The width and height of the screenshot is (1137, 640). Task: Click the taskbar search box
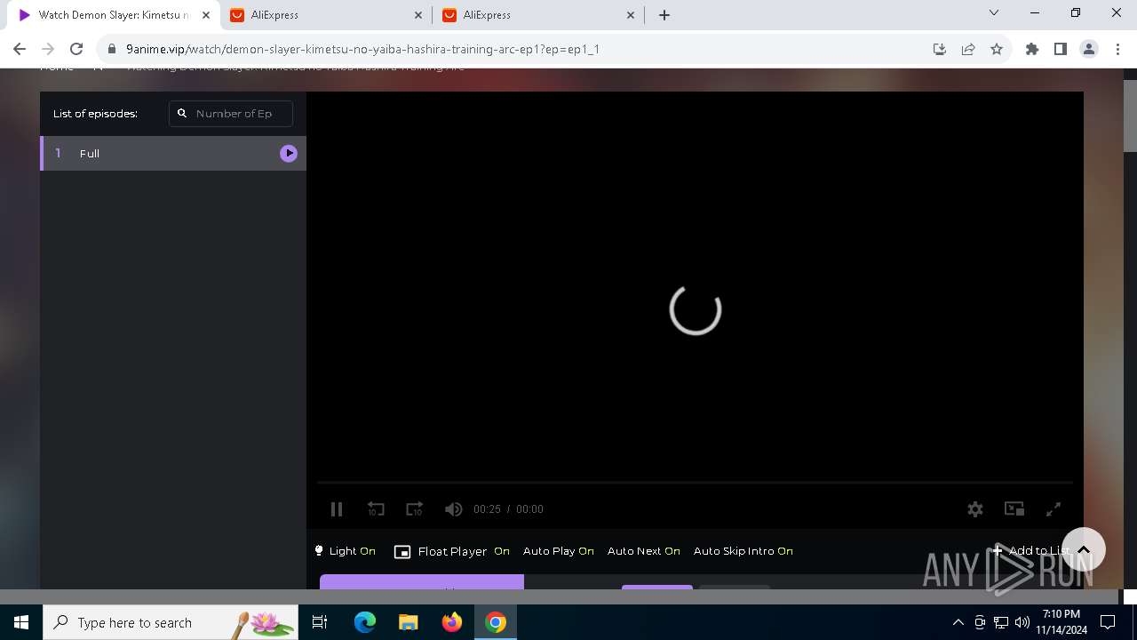tap(171, 622)
